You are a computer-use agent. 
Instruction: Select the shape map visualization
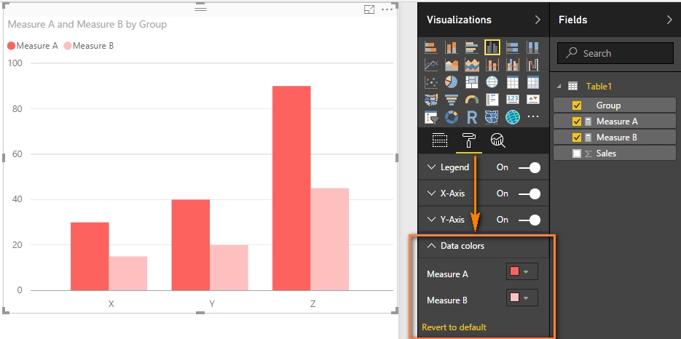pyautogui.click(x=492, y=117)
